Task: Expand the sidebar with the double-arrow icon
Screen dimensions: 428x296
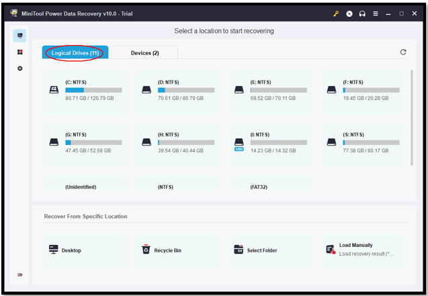Action: 20,275
